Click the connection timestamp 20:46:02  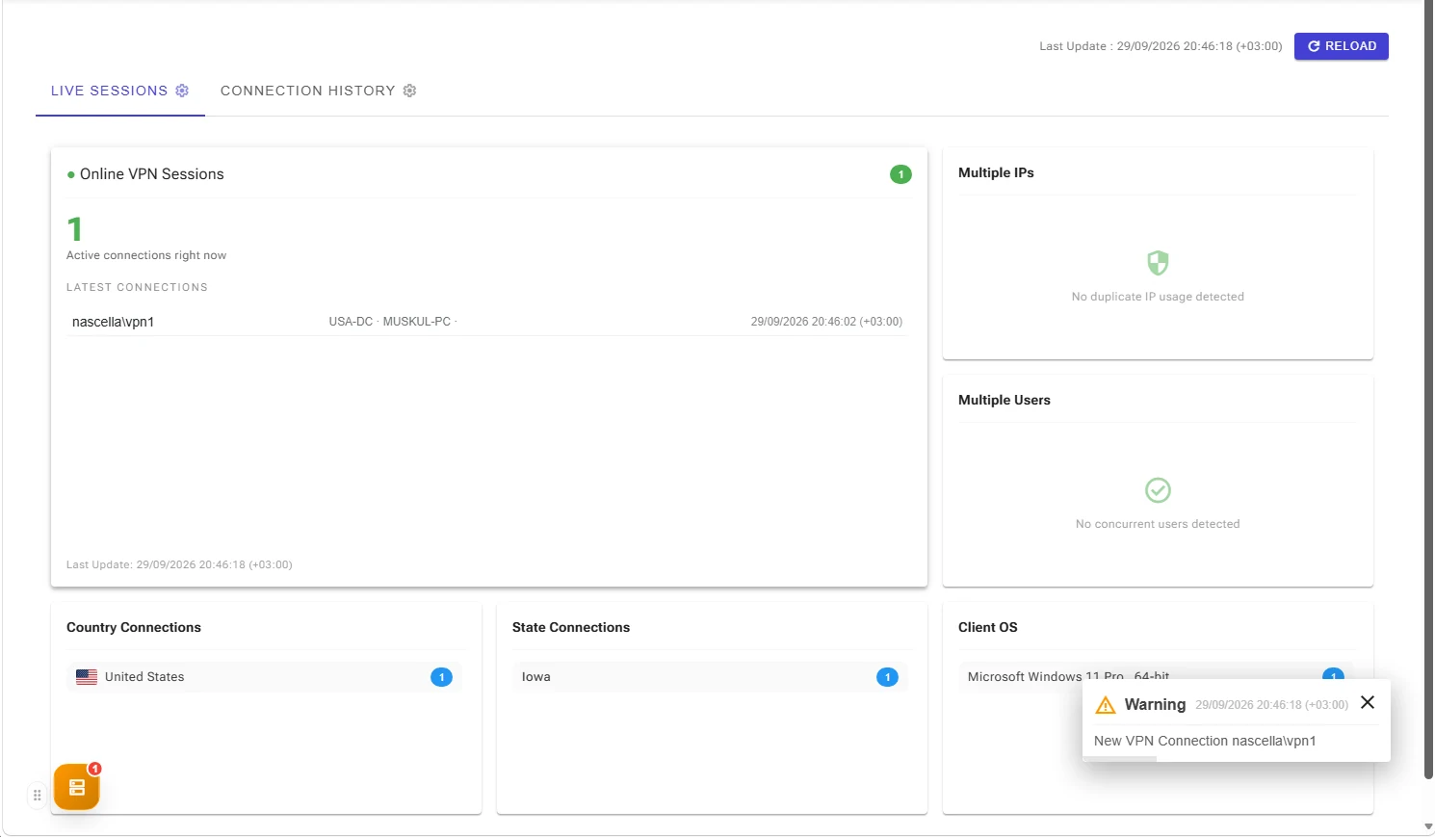[826, 322]
